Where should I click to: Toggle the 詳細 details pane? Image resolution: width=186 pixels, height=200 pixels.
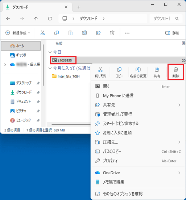[x=172, y=33]
